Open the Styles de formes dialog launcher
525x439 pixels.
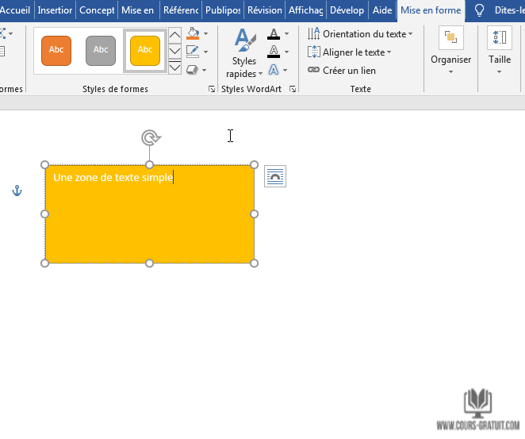[x=212, y=90]
